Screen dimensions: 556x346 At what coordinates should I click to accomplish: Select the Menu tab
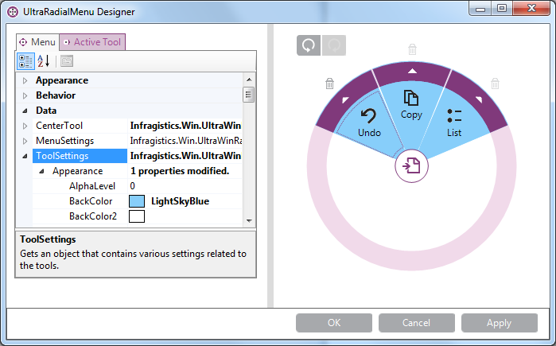coord(37,42)
